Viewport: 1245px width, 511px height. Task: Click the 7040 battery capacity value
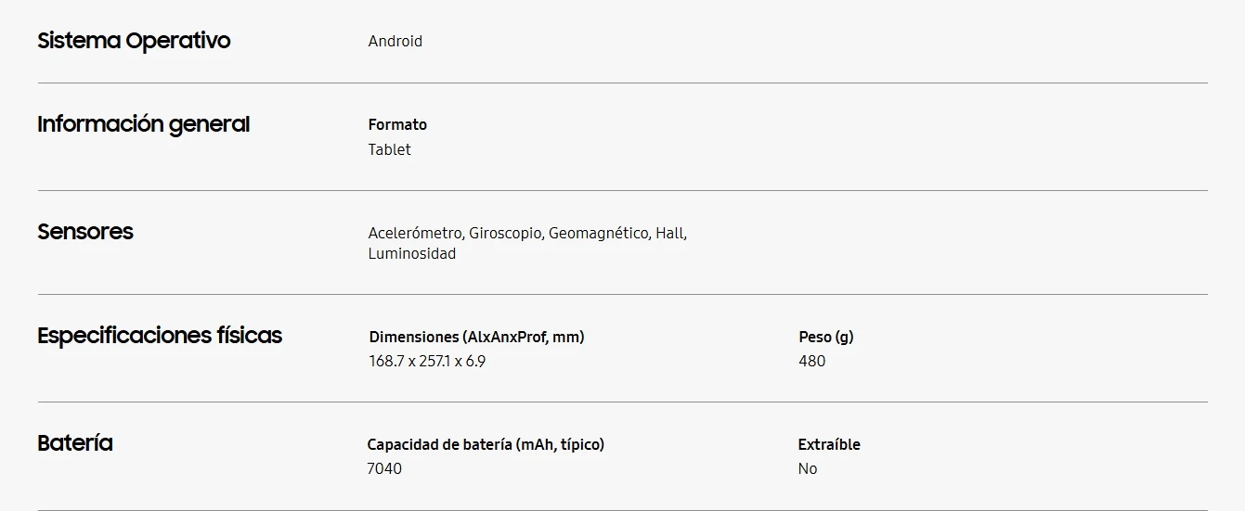click(384, 468)
